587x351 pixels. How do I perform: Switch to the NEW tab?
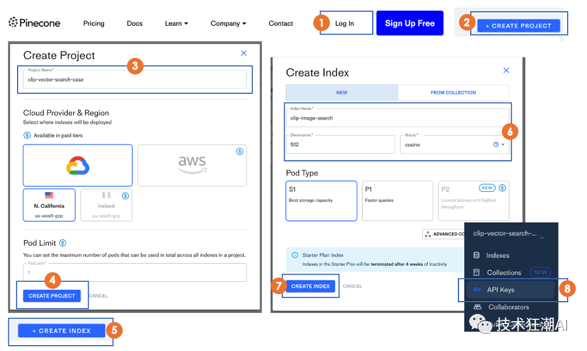342,92
